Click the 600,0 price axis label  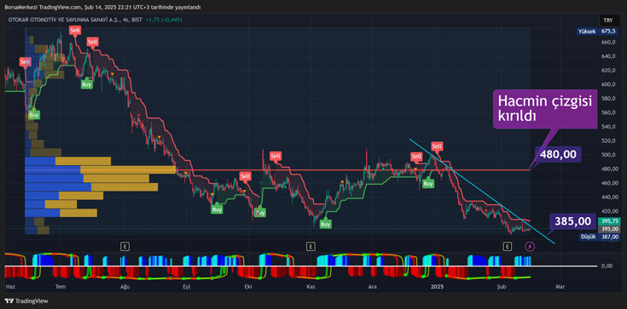(607, 84)
